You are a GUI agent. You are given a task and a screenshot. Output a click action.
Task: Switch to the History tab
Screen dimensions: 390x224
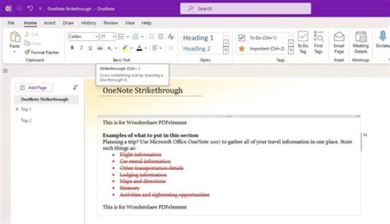click(x=88, y=23)
